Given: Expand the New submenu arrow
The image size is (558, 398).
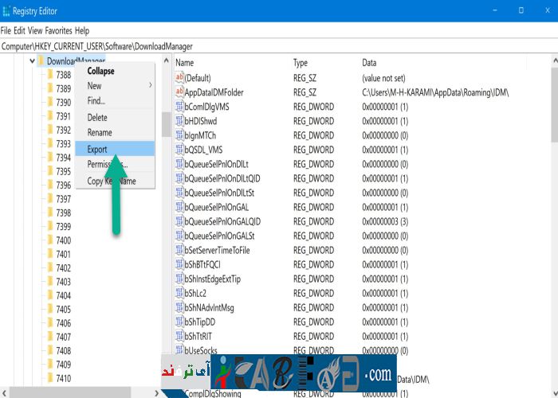Looking at the screenshot, I should [x=150, y=85].
